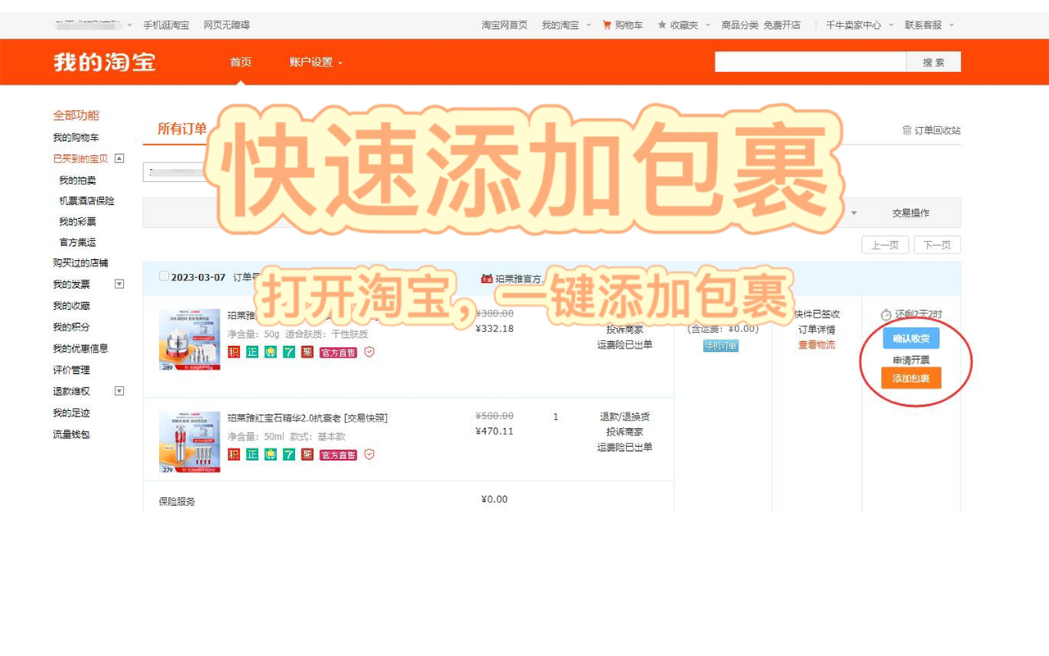Click the red 积 badge on the 50ml product
This screenshot has height=656, width=1049.
pyautogui.click(x=234, y=454)
